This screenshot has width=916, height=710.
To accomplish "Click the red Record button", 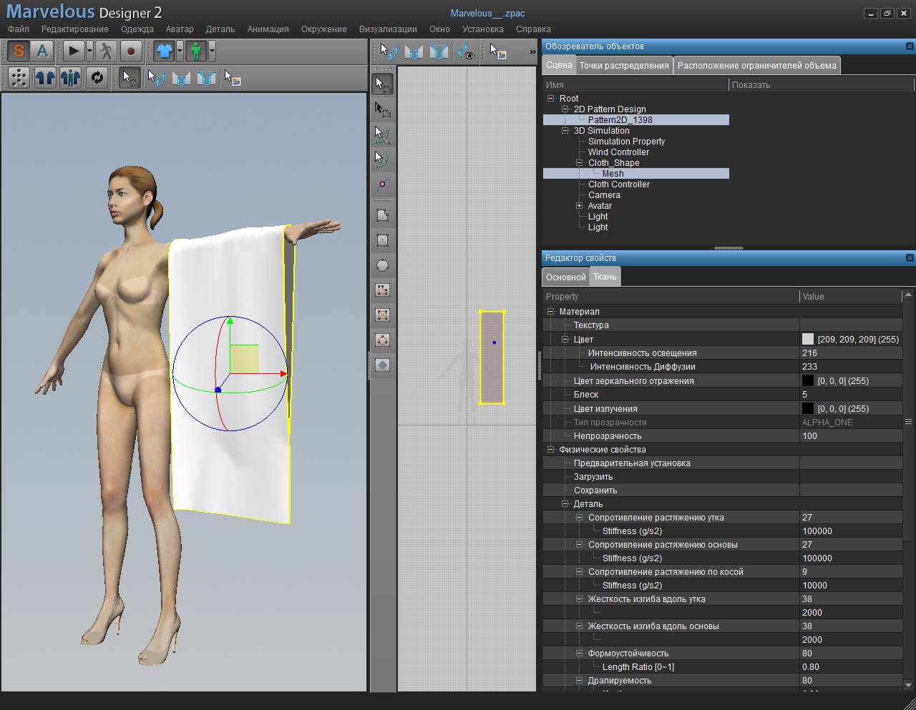I will pyautogui.click(x=130, y=51).
